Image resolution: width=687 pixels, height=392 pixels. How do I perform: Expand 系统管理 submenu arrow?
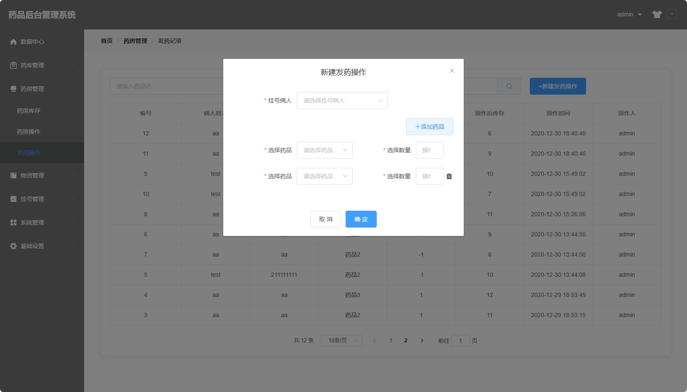click(x=74, y=222)
